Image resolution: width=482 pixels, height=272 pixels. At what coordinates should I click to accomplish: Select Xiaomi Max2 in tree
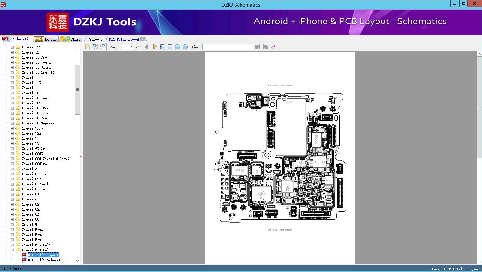pyautogui.click(x=32, y=235)
